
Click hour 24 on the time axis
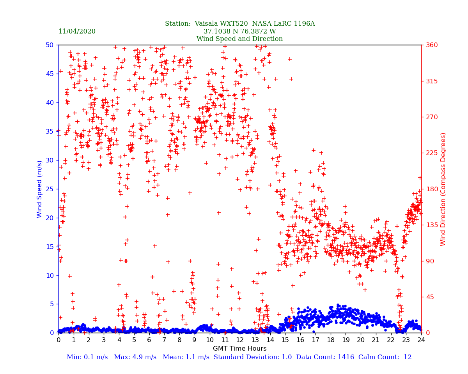(421, 340)
